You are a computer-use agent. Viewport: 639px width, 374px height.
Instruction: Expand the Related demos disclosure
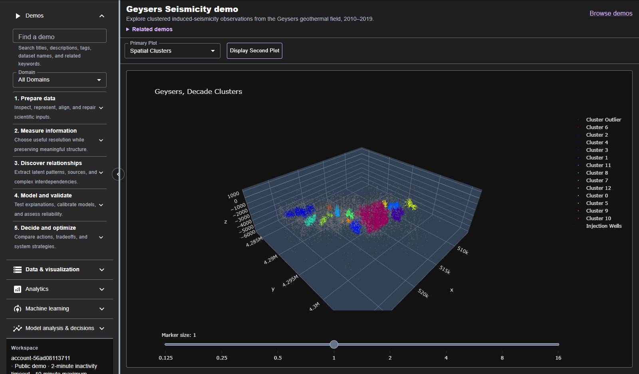tap(149, 29)
